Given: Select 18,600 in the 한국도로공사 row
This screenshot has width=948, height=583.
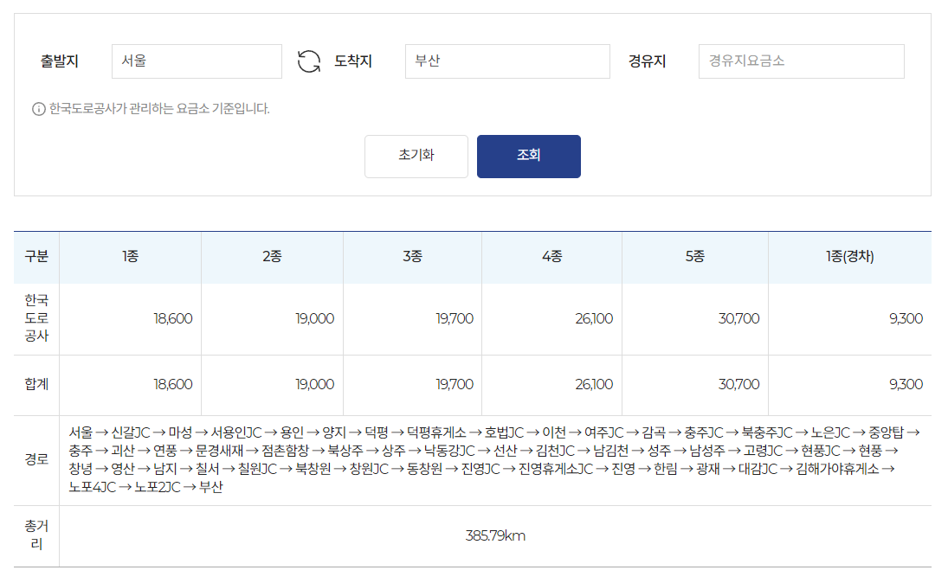Looking at the screenshot, I should click(x=173, y=318).
